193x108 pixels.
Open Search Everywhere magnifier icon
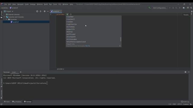191,8
